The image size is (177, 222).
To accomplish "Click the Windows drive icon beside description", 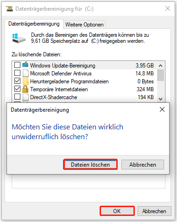I will 19,38.
